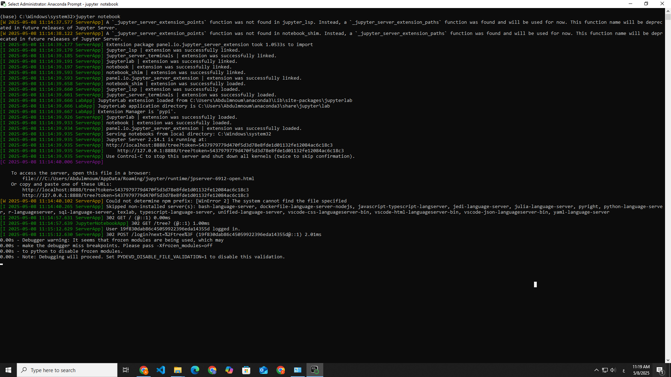Open the Windows Start menu
Screen dimensions: 671x377
pyautogui.click(x=8, y=370)
